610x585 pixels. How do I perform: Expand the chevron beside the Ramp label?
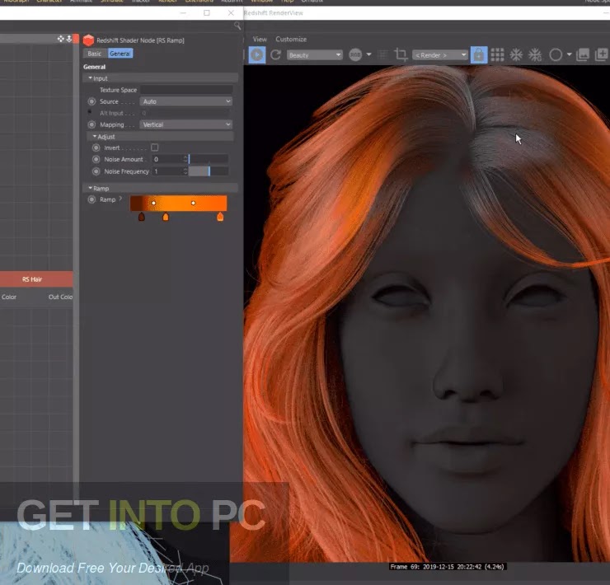point(120,199)
